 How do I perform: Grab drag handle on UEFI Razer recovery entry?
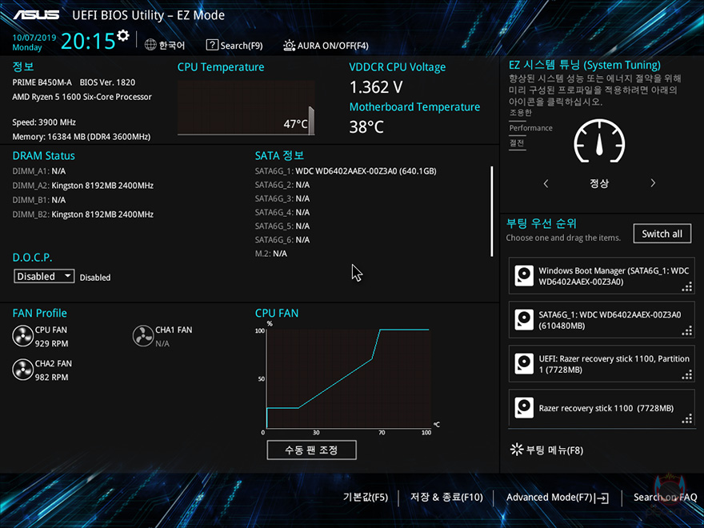point(687,375)
